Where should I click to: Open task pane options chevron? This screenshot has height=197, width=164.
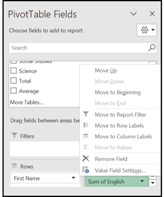pyautogui.click(x=134, y=13)
